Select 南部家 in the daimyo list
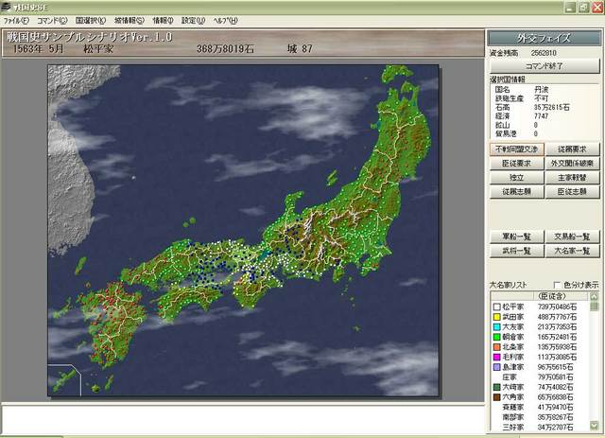Image resolution: width=605 pixels, height=438 pixels. (x=540, y=417)
